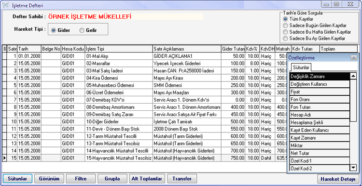Select Hesaplama Şekli column item
Screen dimensions: 362x186
(320, 122)
